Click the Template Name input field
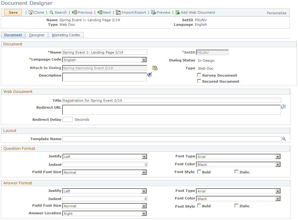Viewport: 298px width, 220px height. tap(172, 139)
